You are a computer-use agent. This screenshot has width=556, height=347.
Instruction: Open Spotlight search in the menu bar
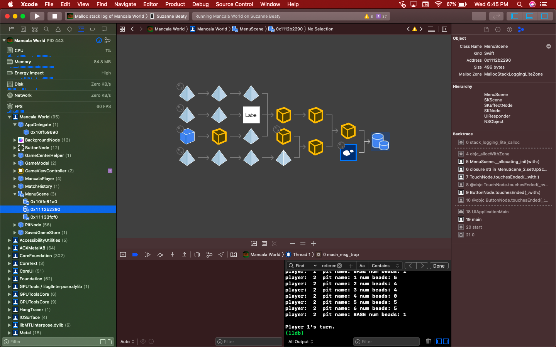tap(520, 4)
